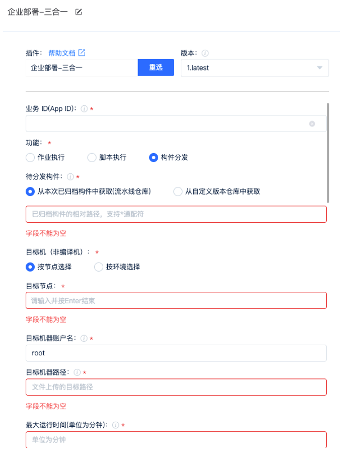Image resolution: width=361 pixels, height=451 pixels.
Task: Choose 从自定义版本仓库中获取 radio option
Action: (x=177, y=191)
